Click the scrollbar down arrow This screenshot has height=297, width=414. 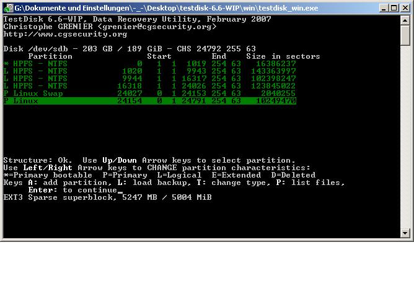(405, 233)
